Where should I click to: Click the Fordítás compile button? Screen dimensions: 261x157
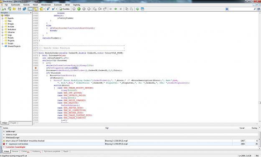65,9
